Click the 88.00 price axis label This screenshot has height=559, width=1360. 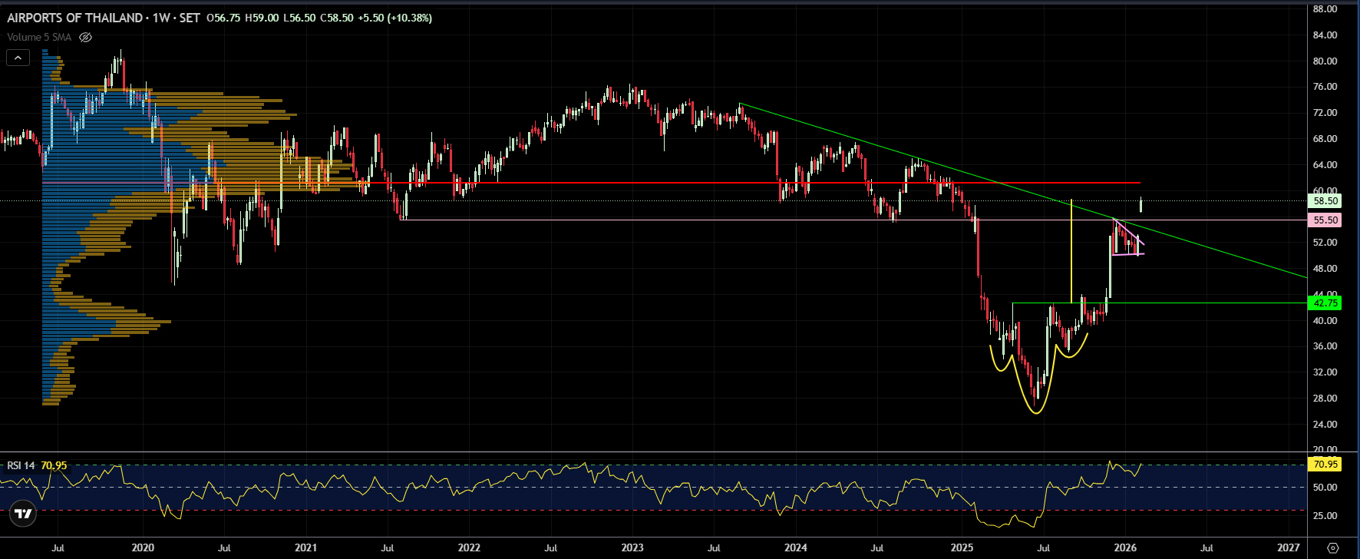(x=1325, y=9)
